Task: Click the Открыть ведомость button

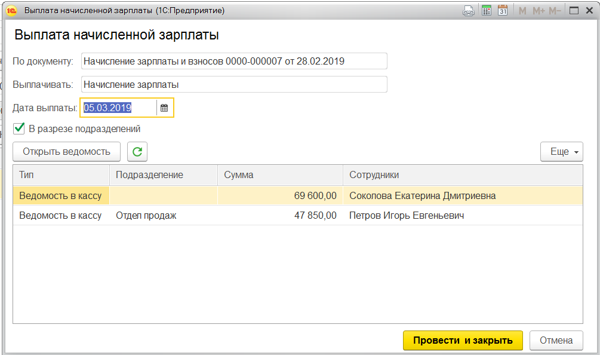Action: (66, 152)
